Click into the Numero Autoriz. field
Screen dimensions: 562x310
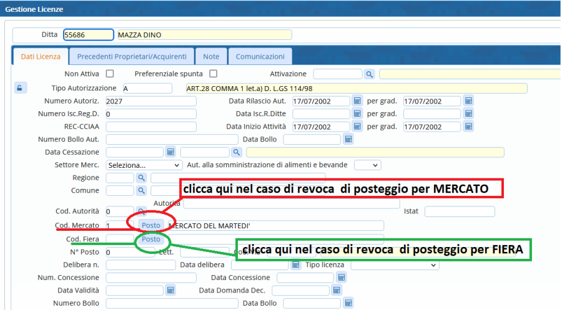(150, 101)
